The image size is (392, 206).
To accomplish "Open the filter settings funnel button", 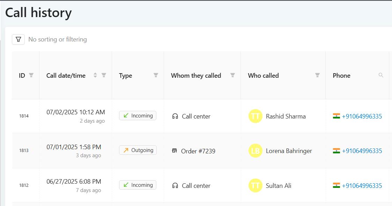I will [18, 39].
